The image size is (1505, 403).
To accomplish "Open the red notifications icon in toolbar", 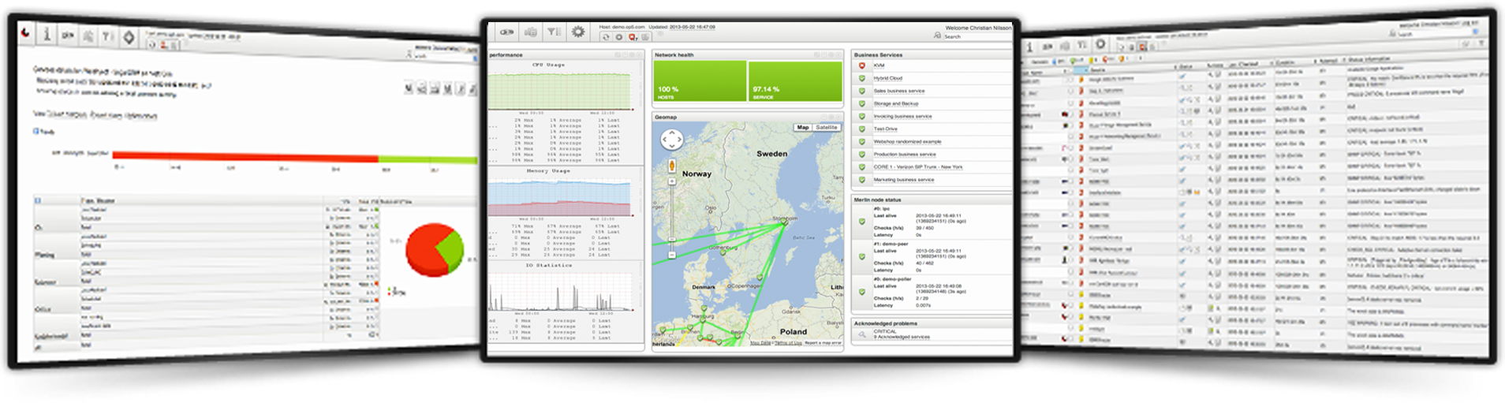I will 633,37.
